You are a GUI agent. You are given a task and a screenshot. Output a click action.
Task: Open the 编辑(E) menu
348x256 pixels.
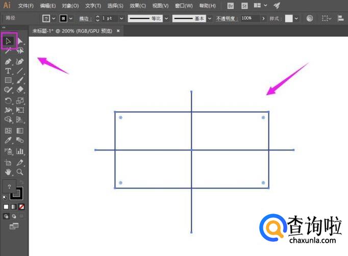pos(48,6)
